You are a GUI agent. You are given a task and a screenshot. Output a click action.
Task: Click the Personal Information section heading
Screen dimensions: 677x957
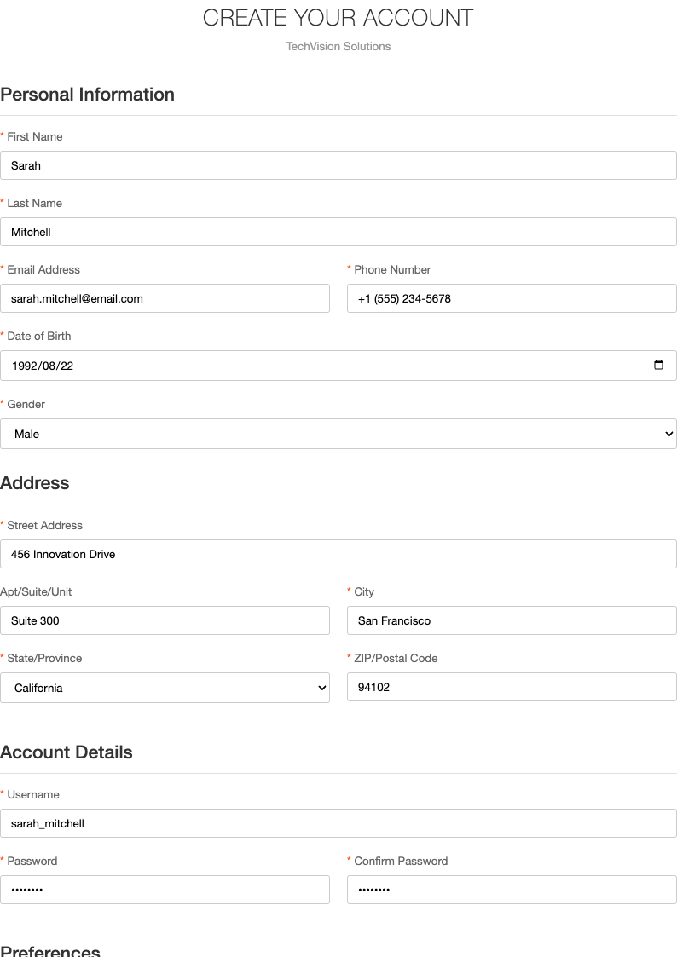(87, 95)
